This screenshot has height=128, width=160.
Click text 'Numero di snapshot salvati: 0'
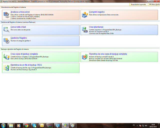99,32
